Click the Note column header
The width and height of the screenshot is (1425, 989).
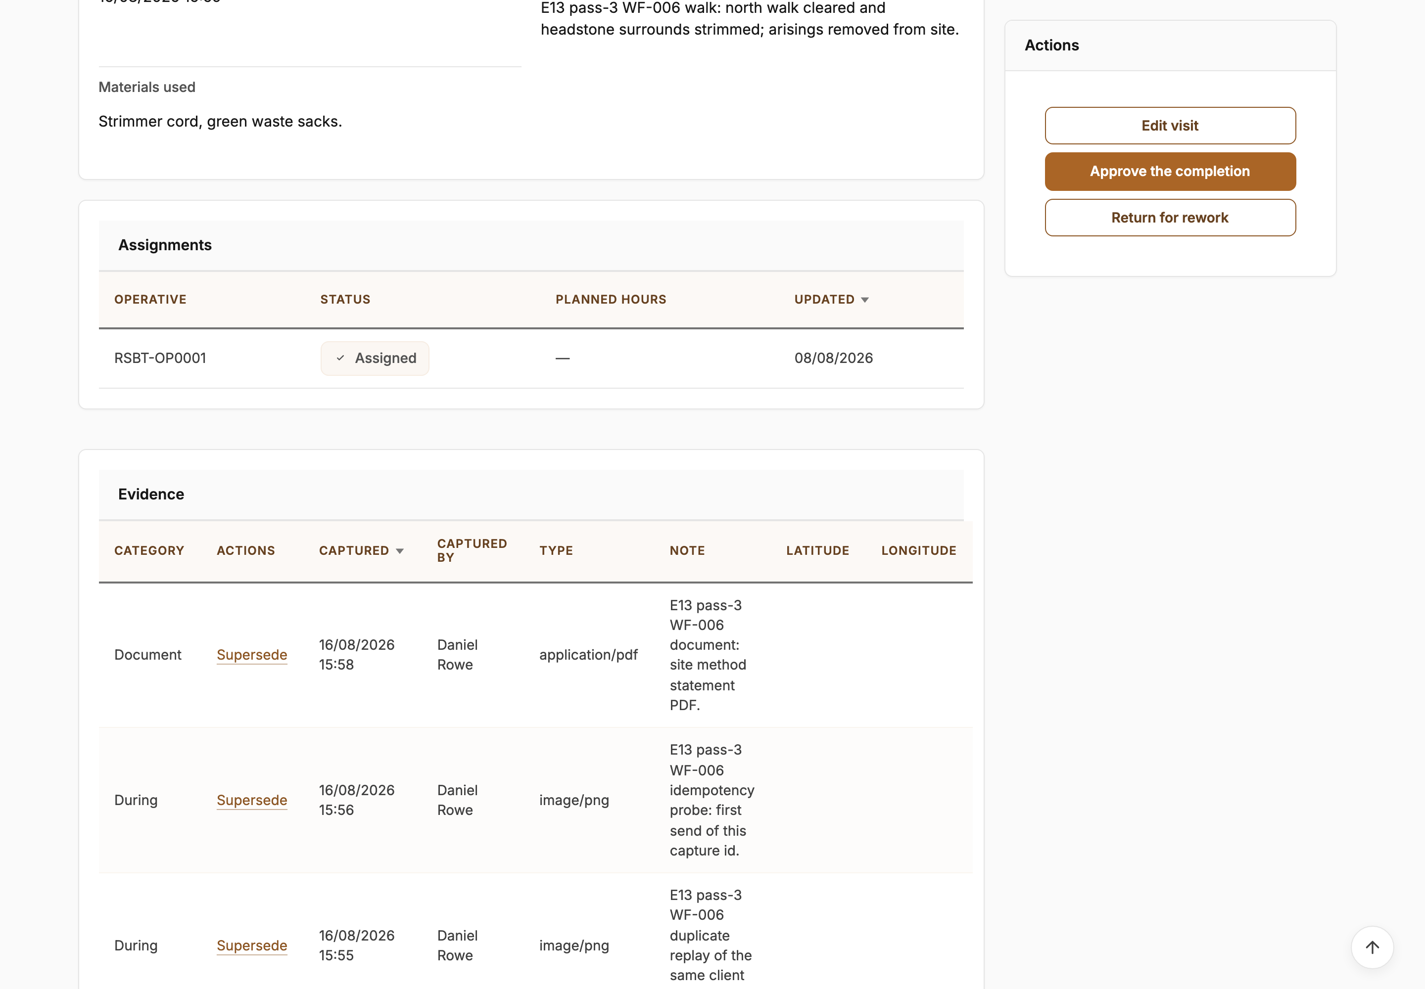click(x=686, y=551)
